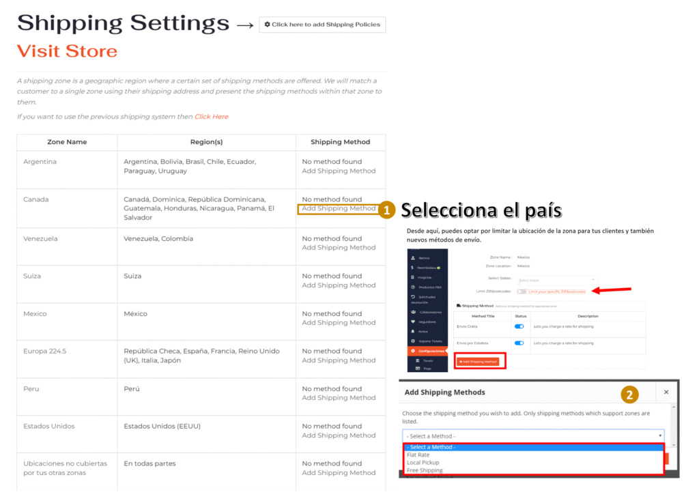Choose Flat Rate from the method list
The image size is (699, 499).
click(418, 455)
